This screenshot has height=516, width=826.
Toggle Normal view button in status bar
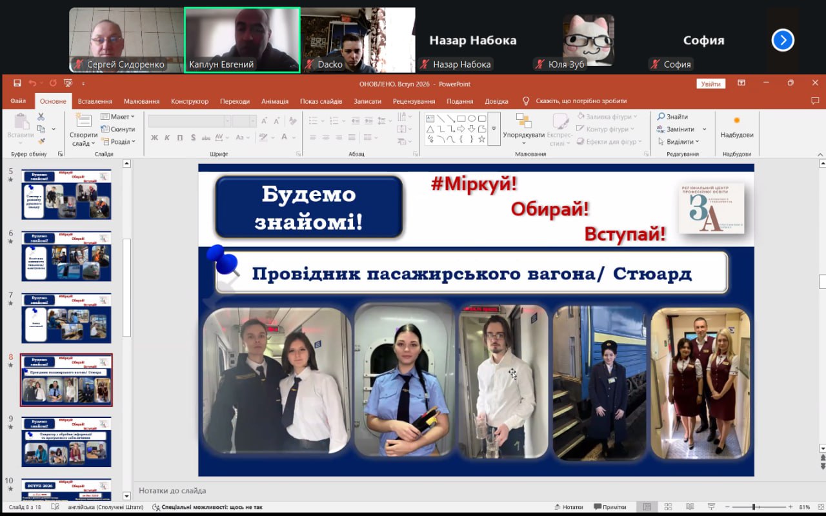pyautogui.click(x=647, y=507)
